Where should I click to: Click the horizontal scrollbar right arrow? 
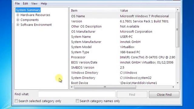173,87
